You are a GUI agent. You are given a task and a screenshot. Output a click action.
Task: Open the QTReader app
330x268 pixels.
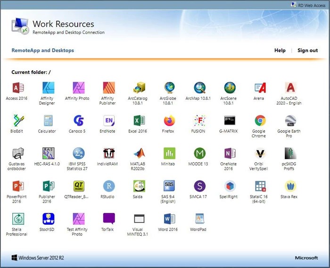coord(79,186)
